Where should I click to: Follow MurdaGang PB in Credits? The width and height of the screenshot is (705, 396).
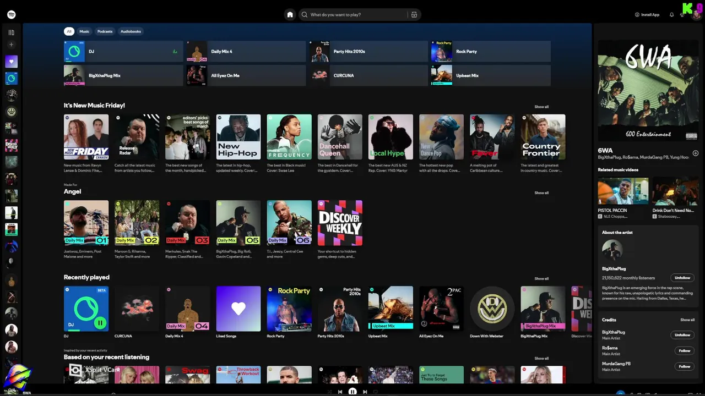coord(685,366)
